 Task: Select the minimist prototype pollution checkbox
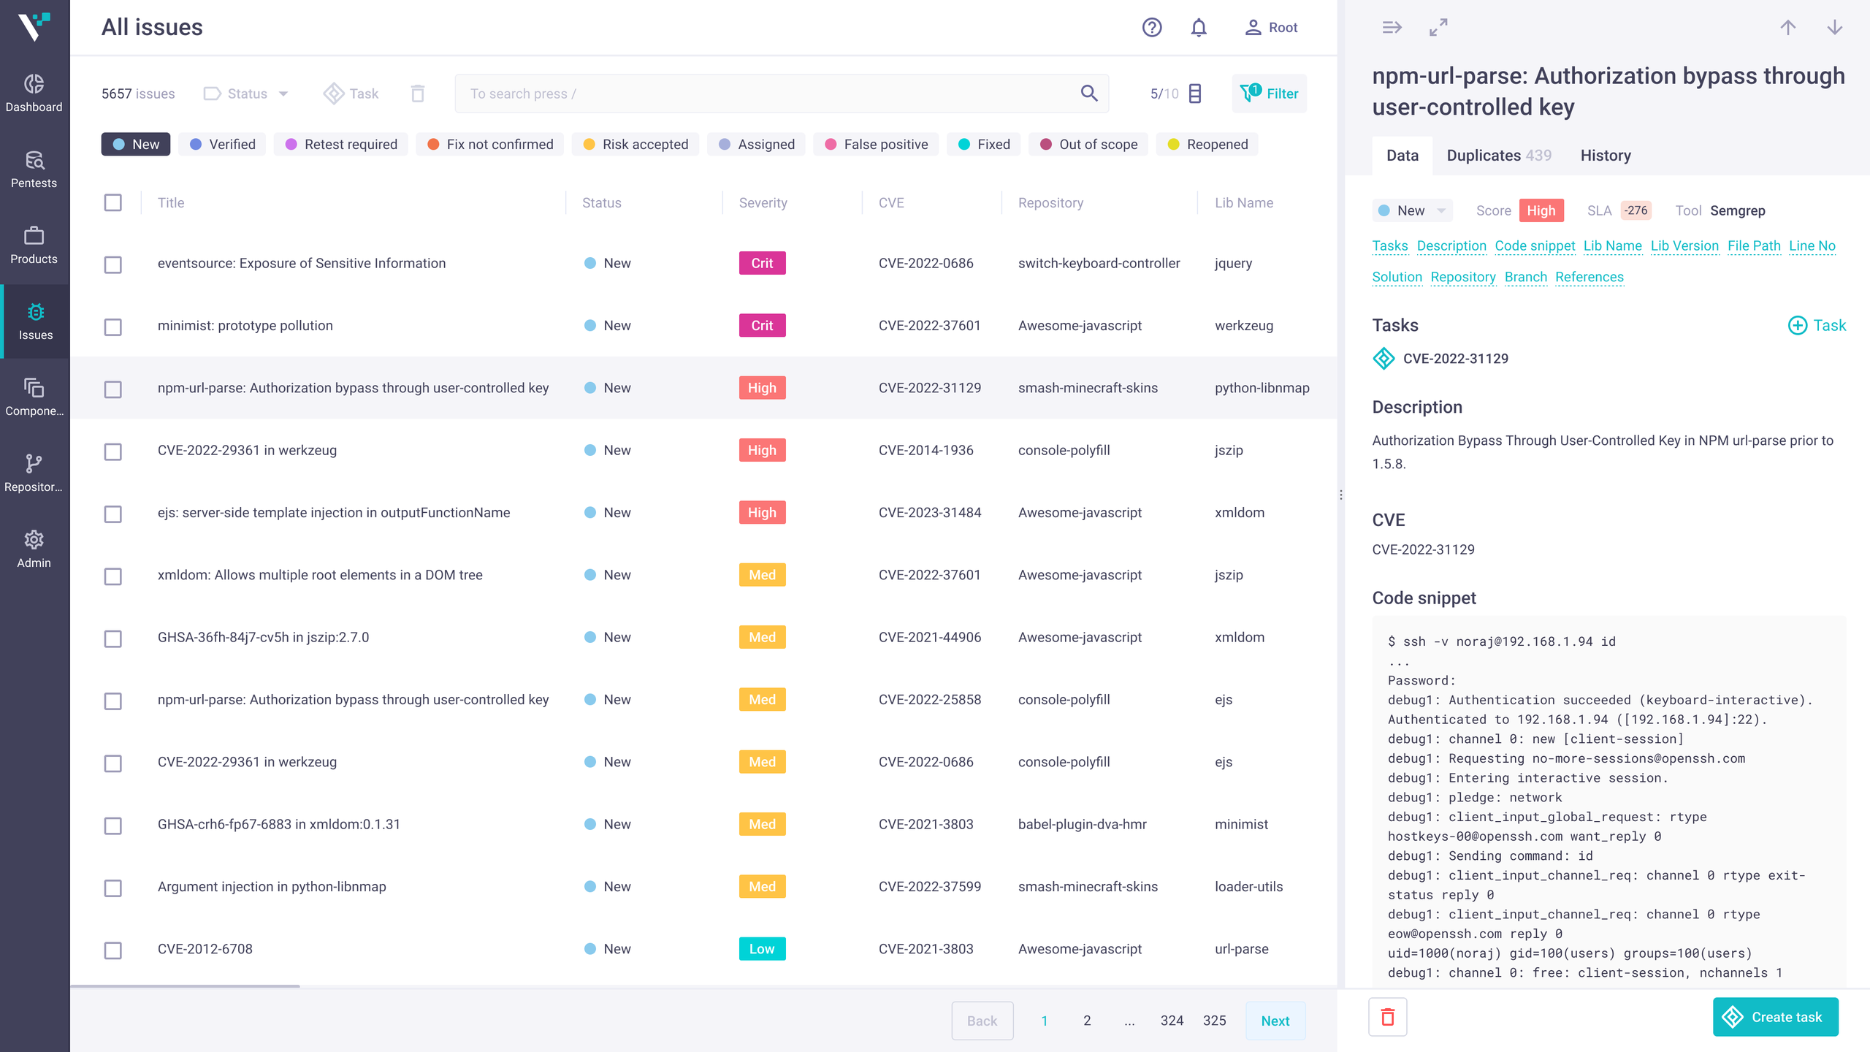pos(112,327)
